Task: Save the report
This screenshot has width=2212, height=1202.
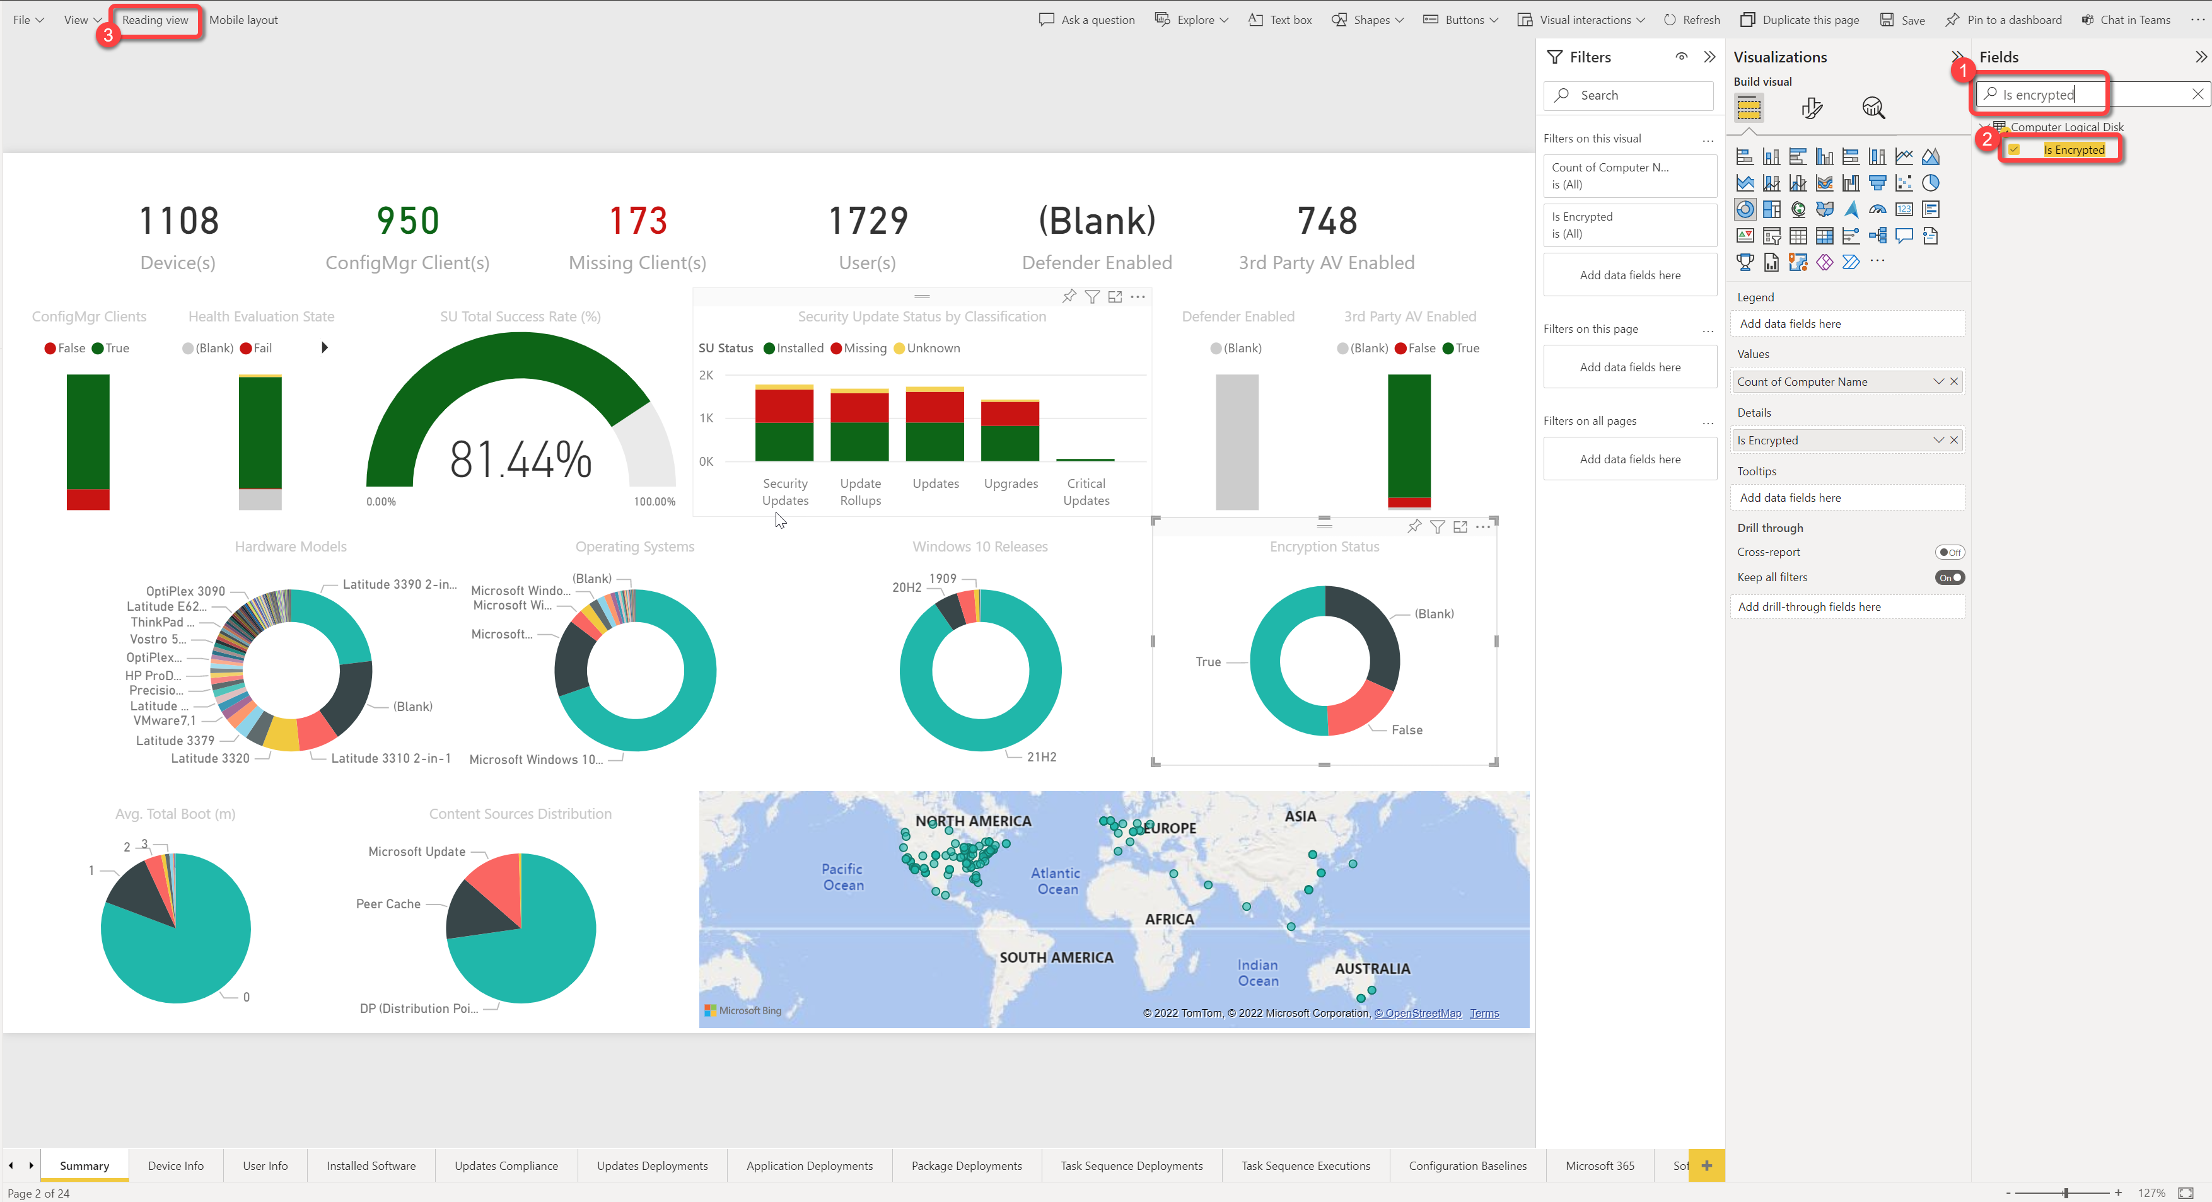Action: pos(1902,20)
